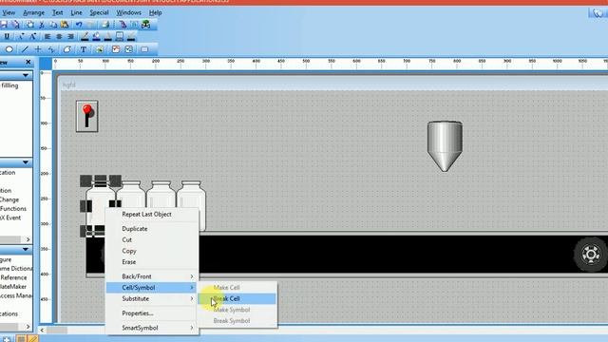The height and width of the screenshot is (342, 608).
Task: Open the View menu
Action: pos(9,12)
